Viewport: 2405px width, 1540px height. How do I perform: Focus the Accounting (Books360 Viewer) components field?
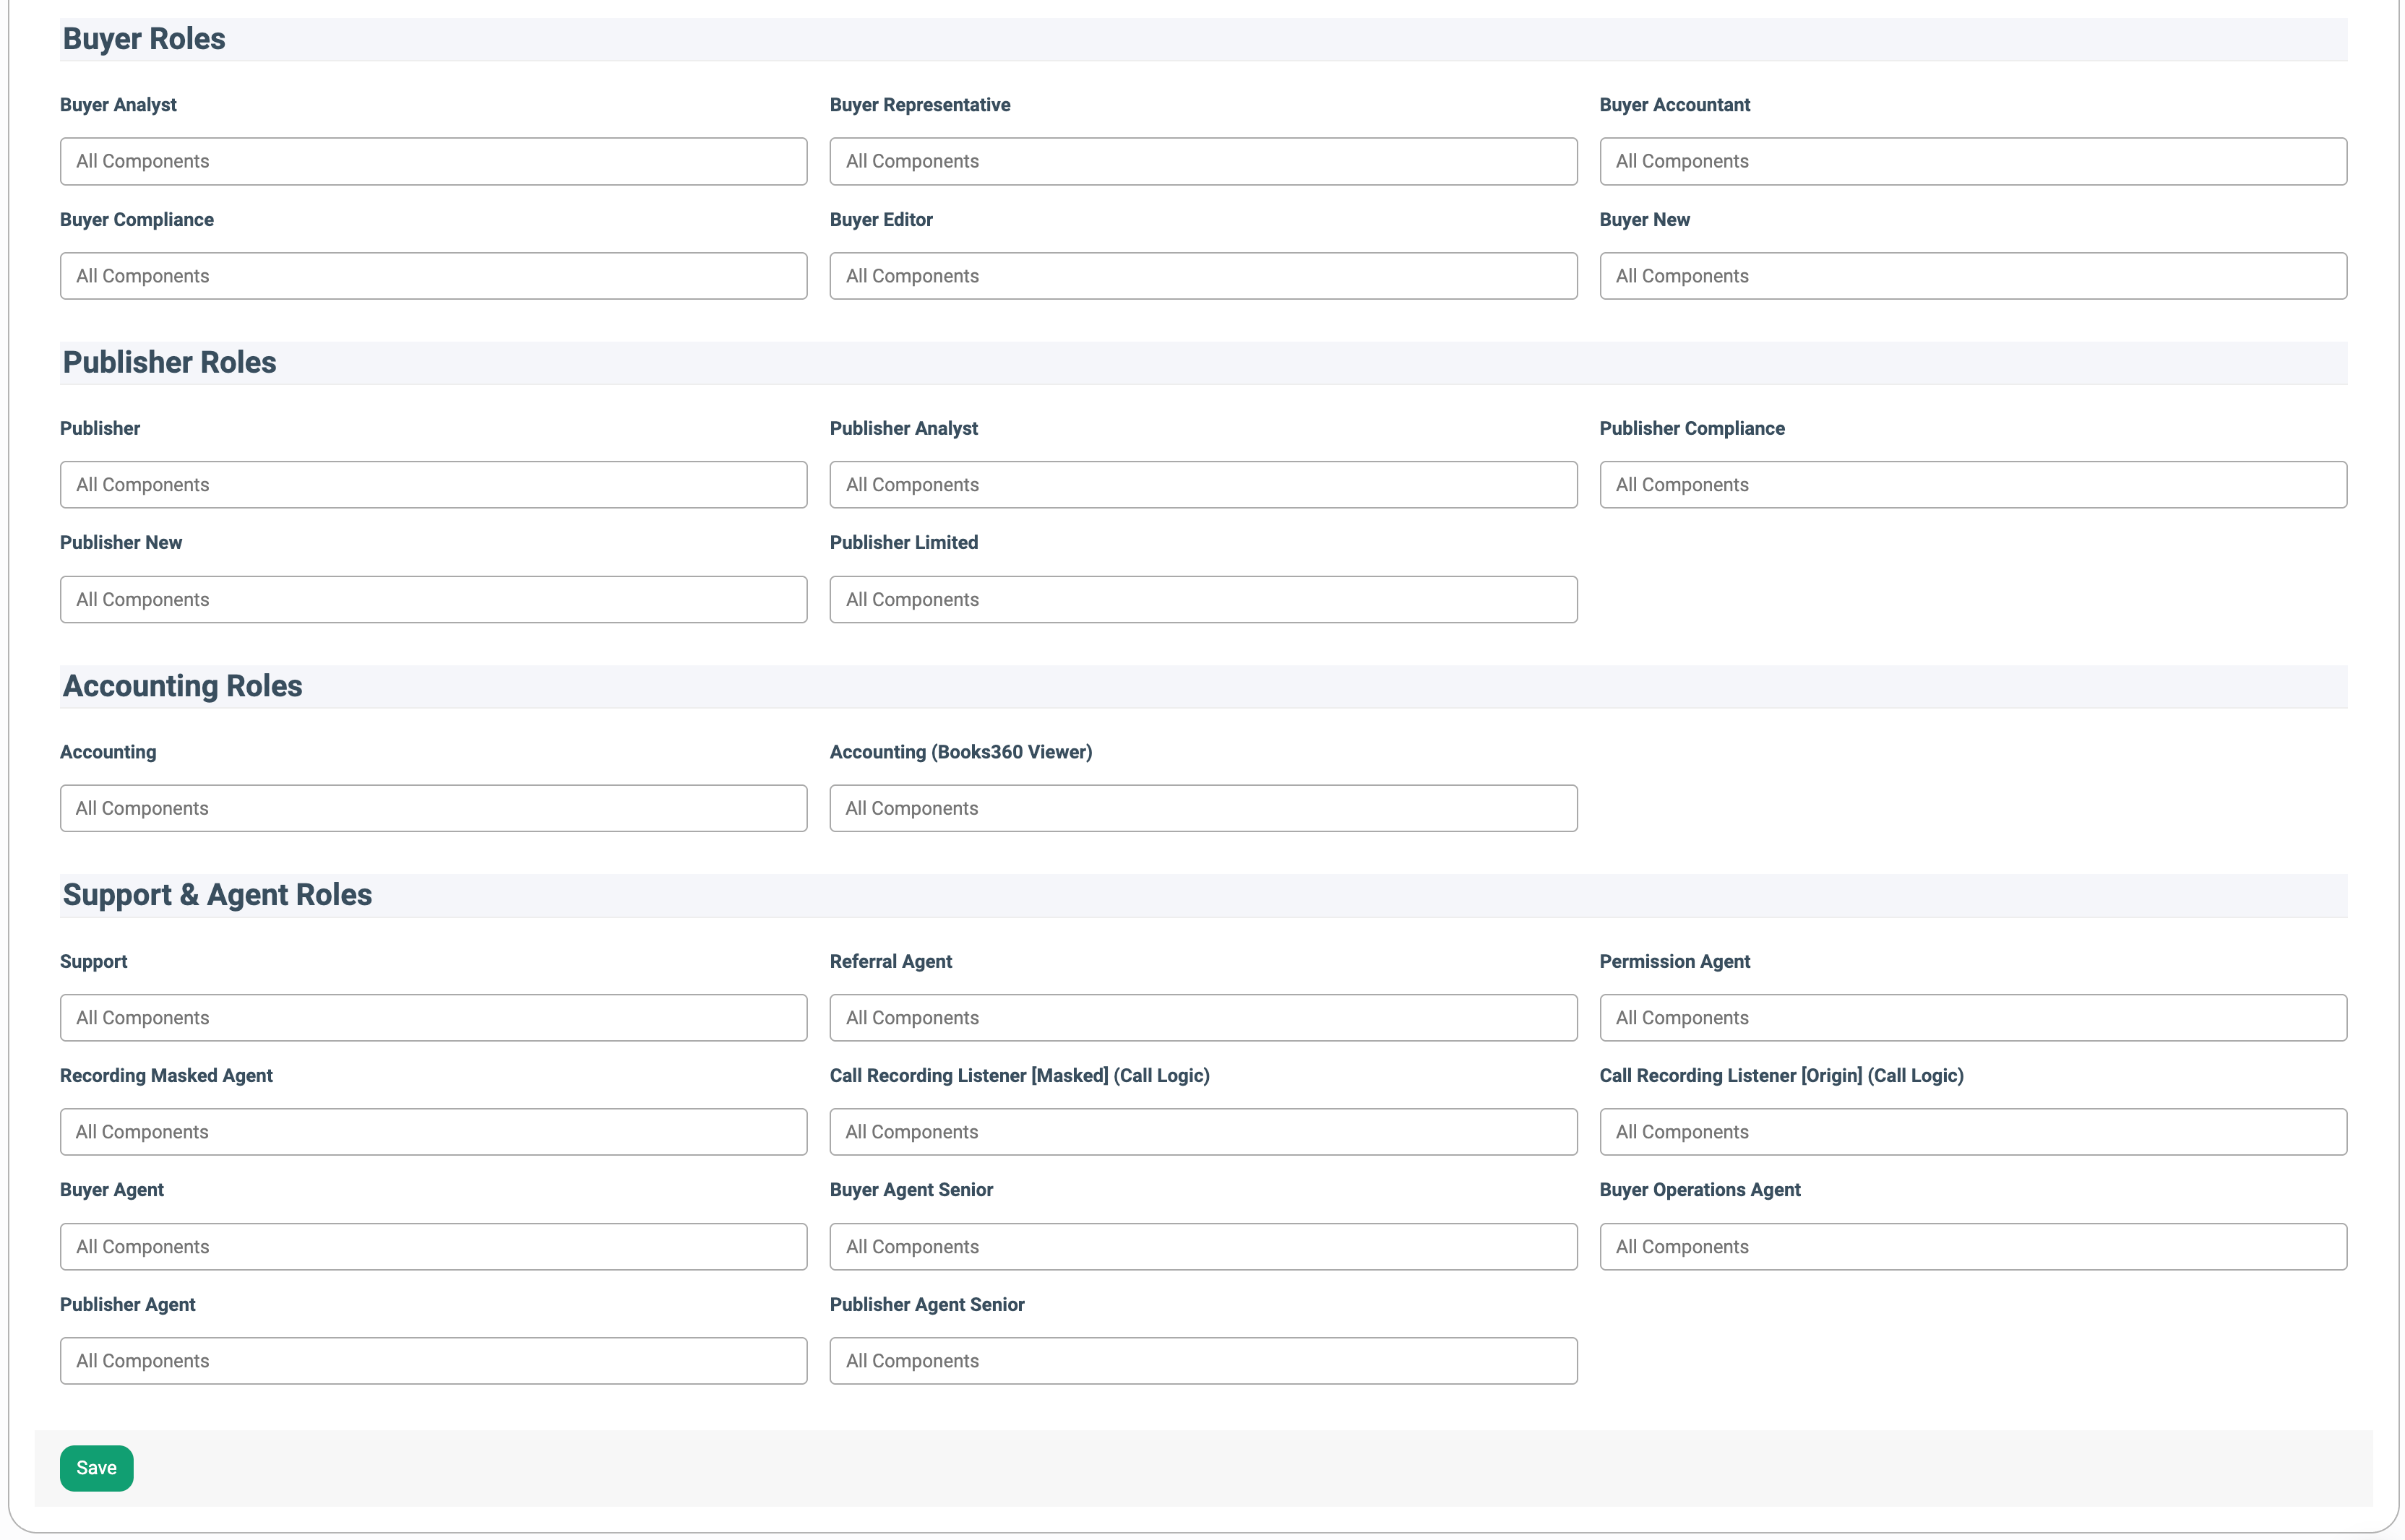[x=1202, y=808]
